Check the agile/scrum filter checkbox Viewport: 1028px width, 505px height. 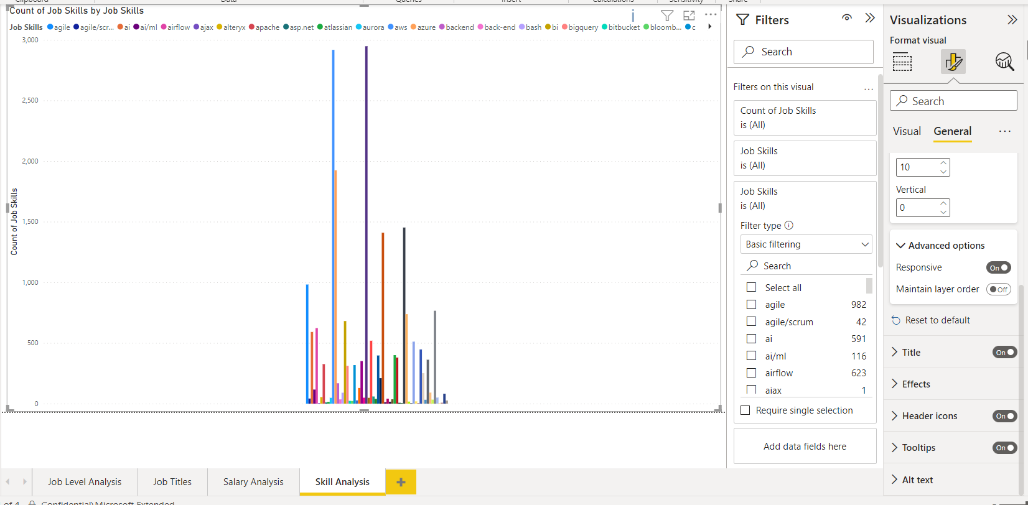pos(752,322)
